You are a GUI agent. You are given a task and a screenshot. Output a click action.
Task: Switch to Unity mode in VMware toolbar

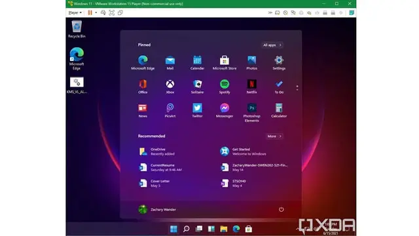pyautogui.click(x=120, y=12)
